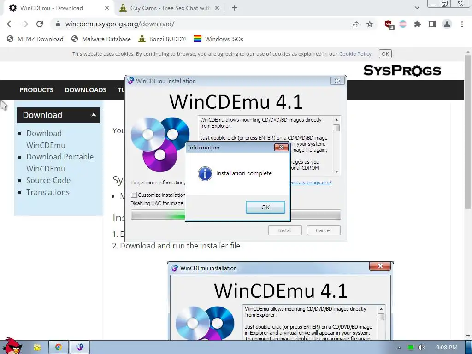Click OK in the Information dialog
This screenshot has width=472, height=354.
point(265,207)
